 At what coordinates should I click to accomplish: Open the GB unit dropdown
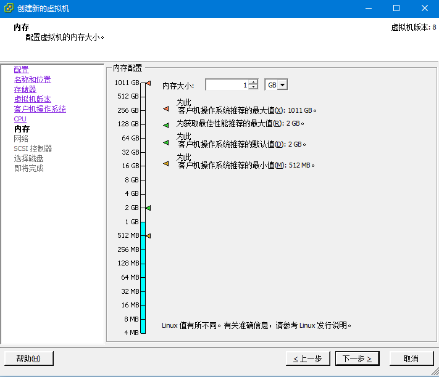point(283,84)
